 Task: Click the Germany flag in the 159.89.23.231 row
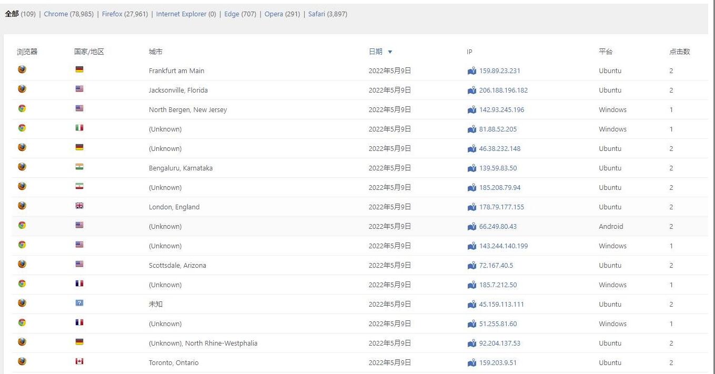(79, 69)
